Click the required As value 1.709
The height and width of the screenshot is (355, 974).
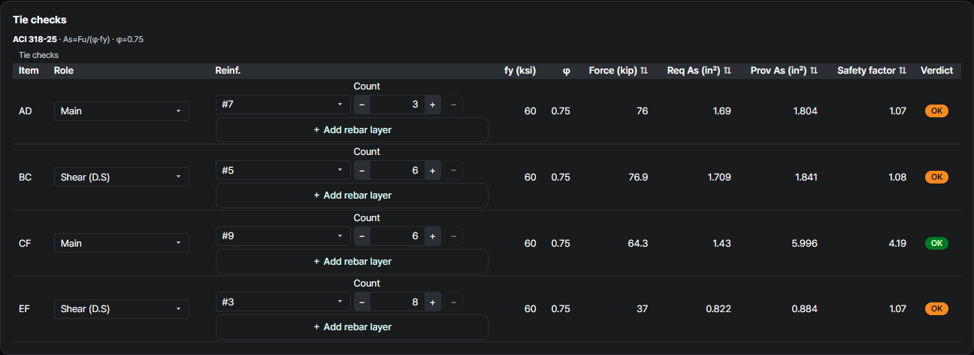720,177
